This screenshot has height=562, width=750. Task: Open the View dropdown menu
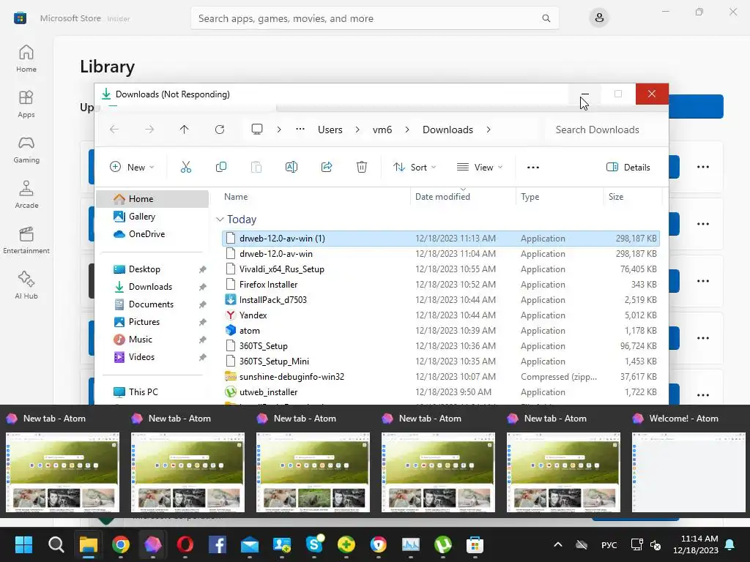[480, 168]
